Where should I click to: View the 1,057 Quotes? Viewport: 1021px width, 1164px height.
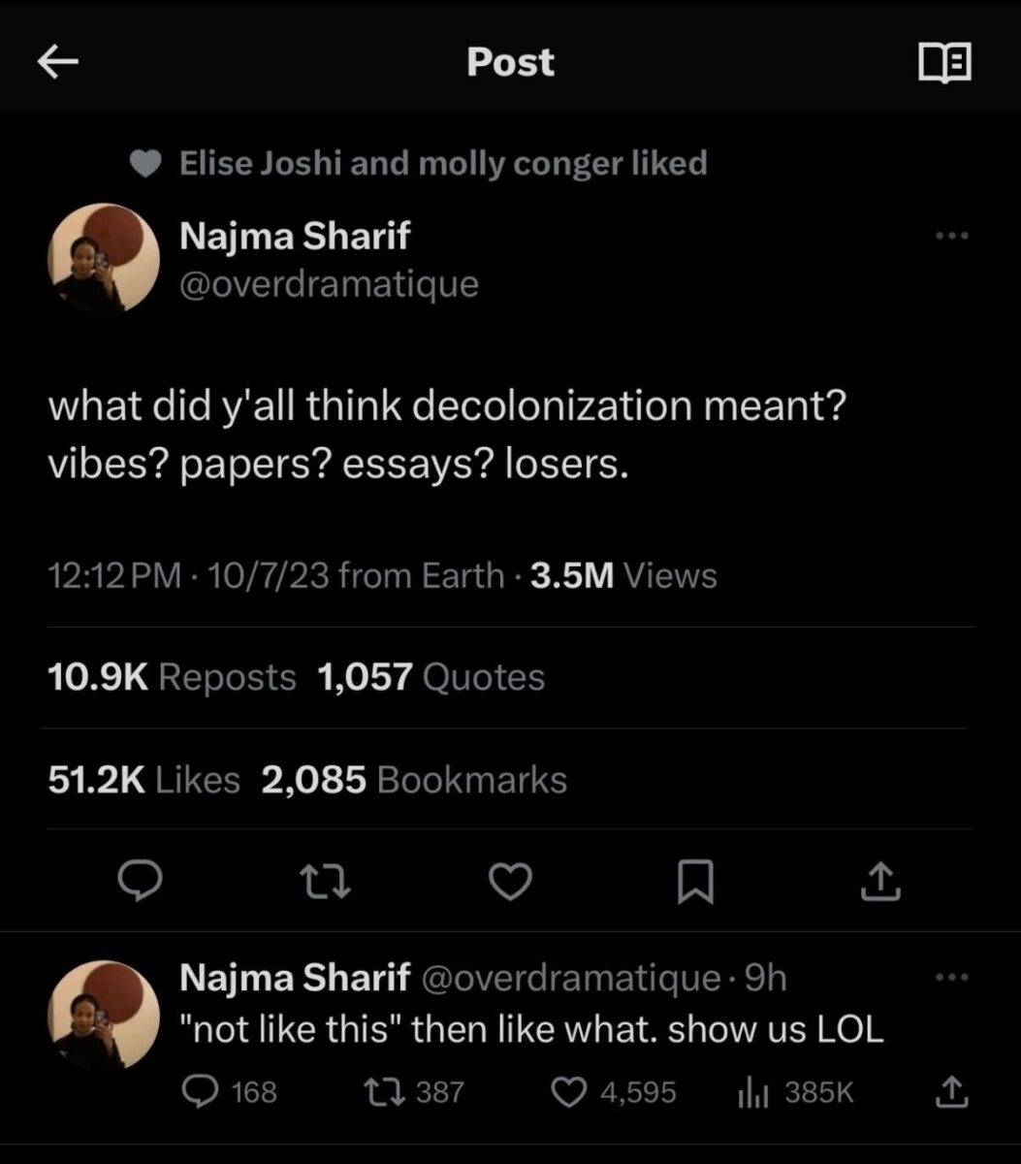coord(431,676)
